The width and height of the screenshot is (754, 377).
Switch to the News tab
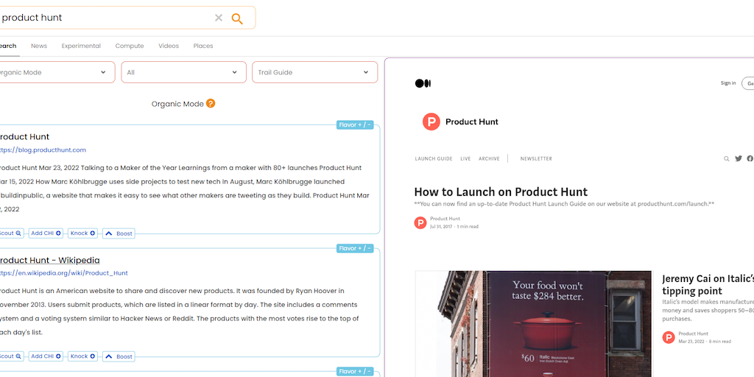coord(39,46)
